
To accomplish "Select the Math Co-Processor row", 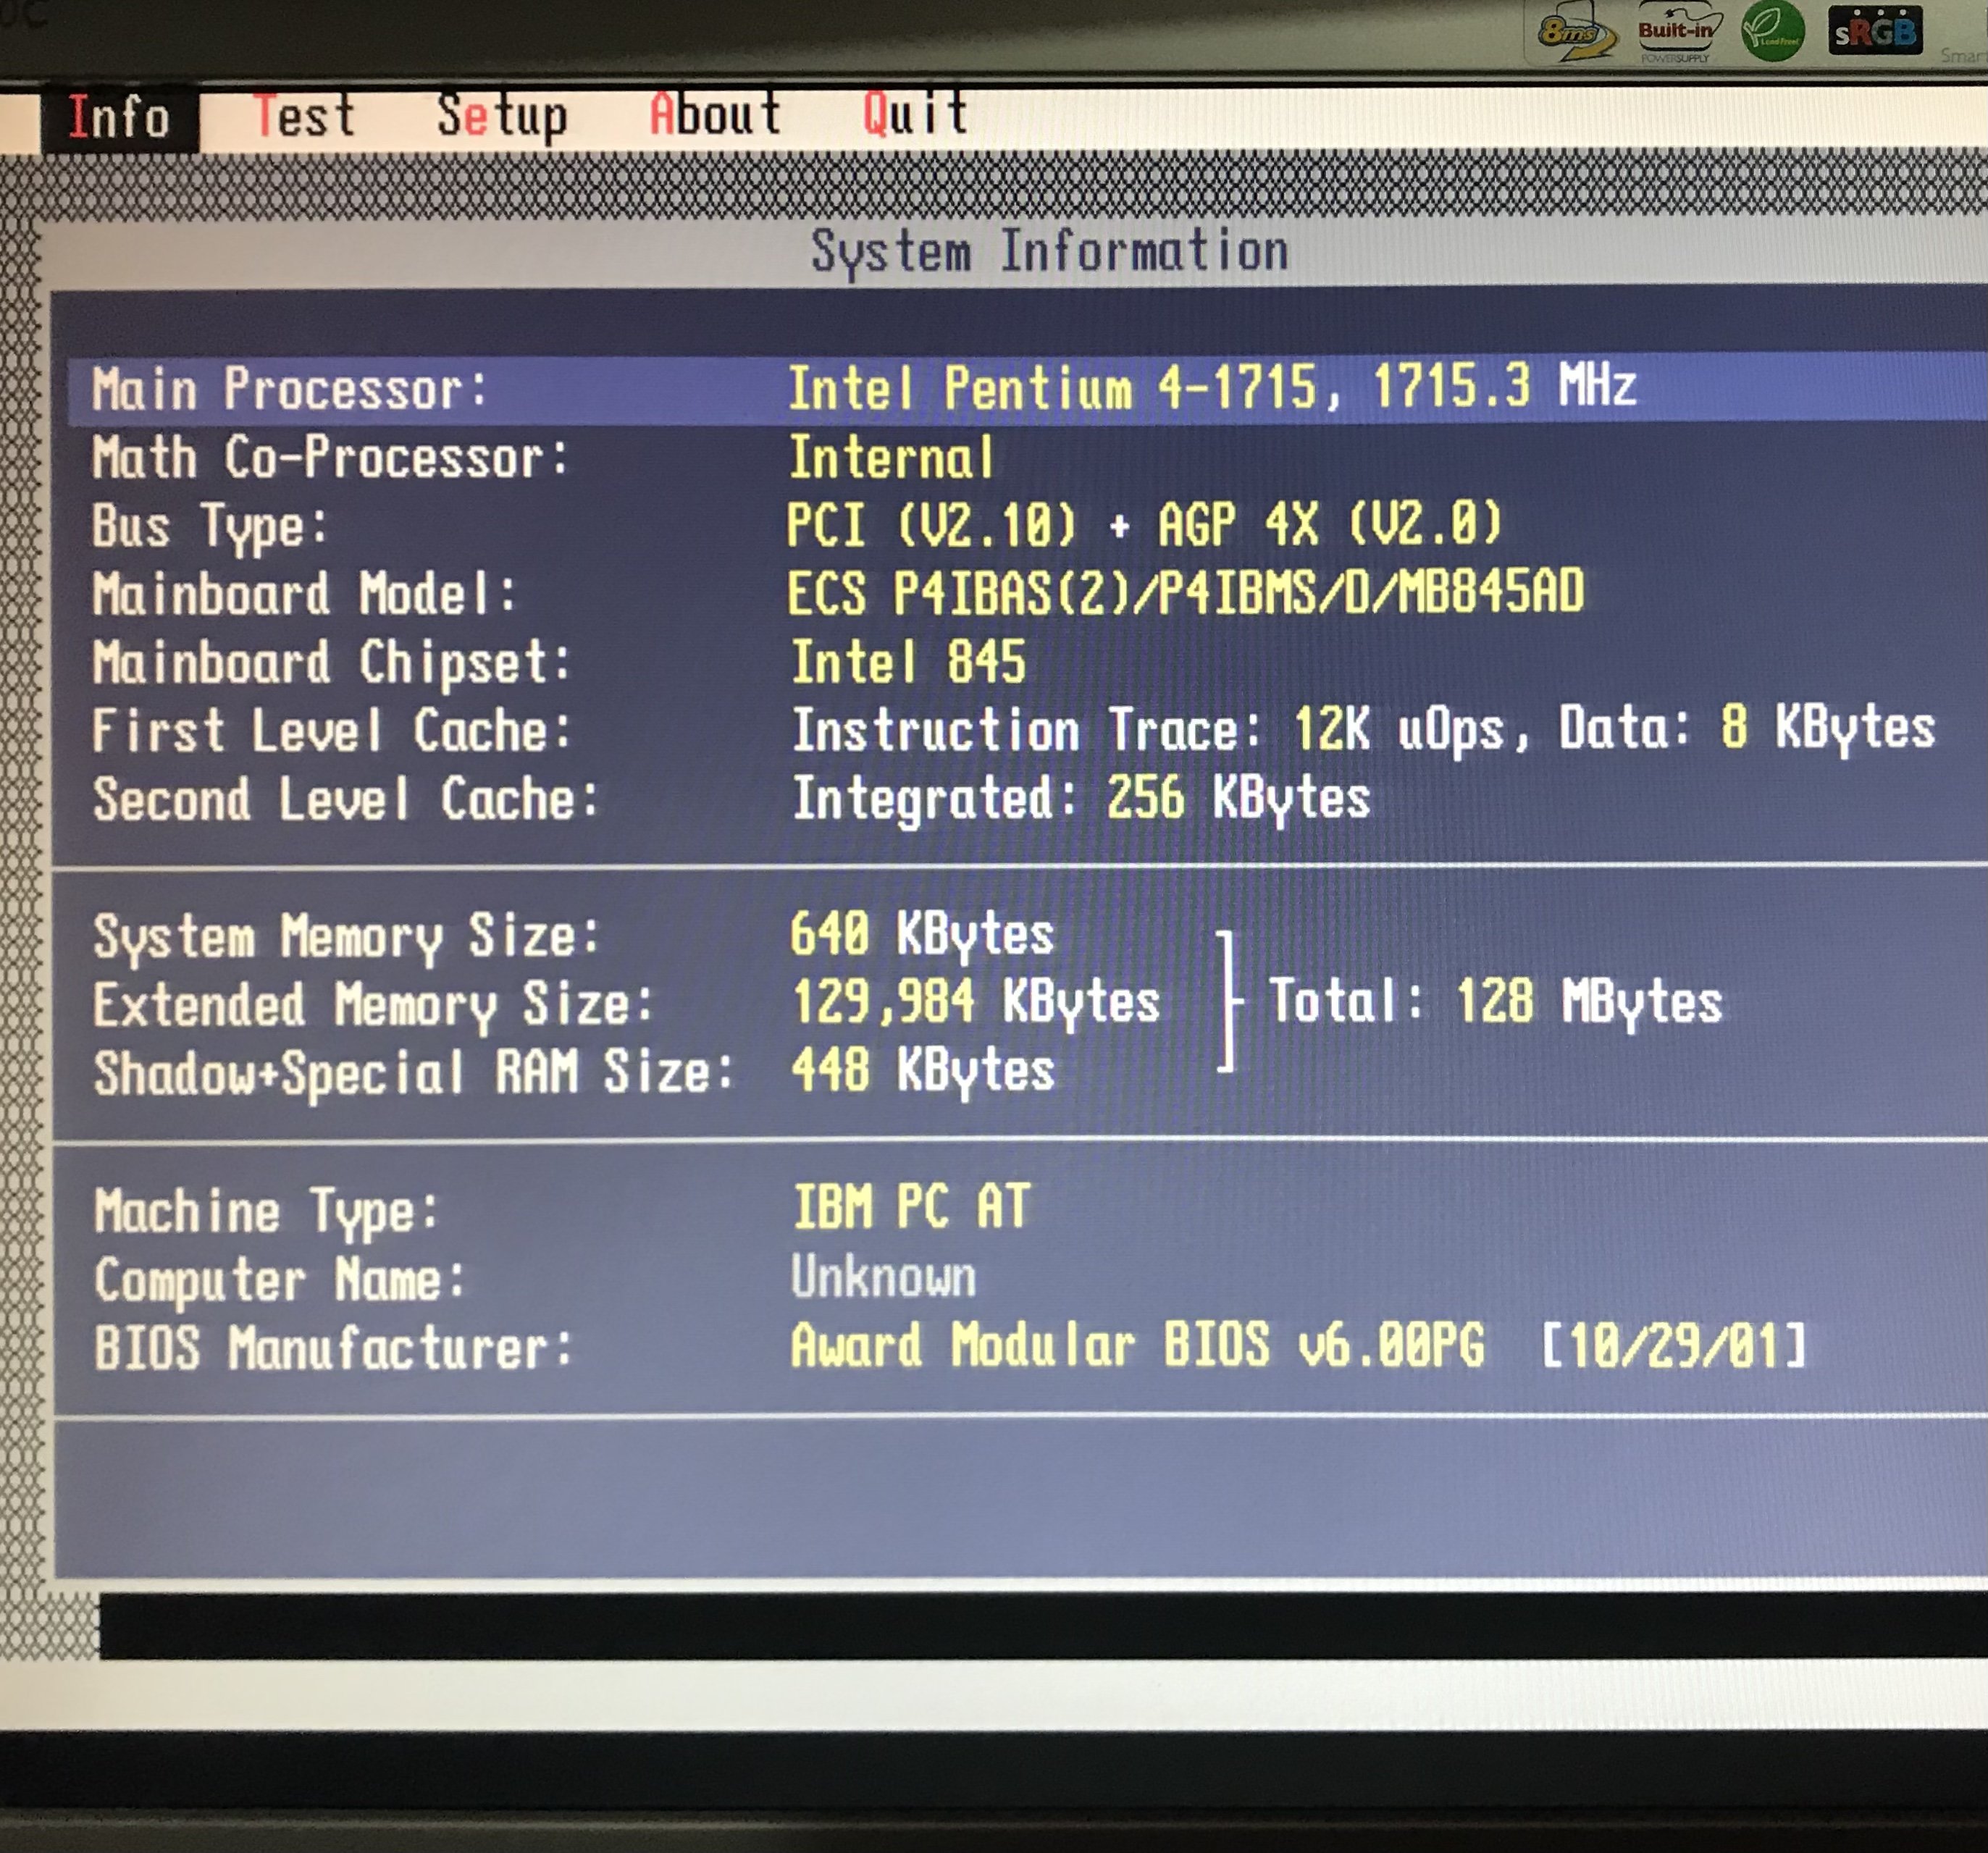I will tap(330, 458).
